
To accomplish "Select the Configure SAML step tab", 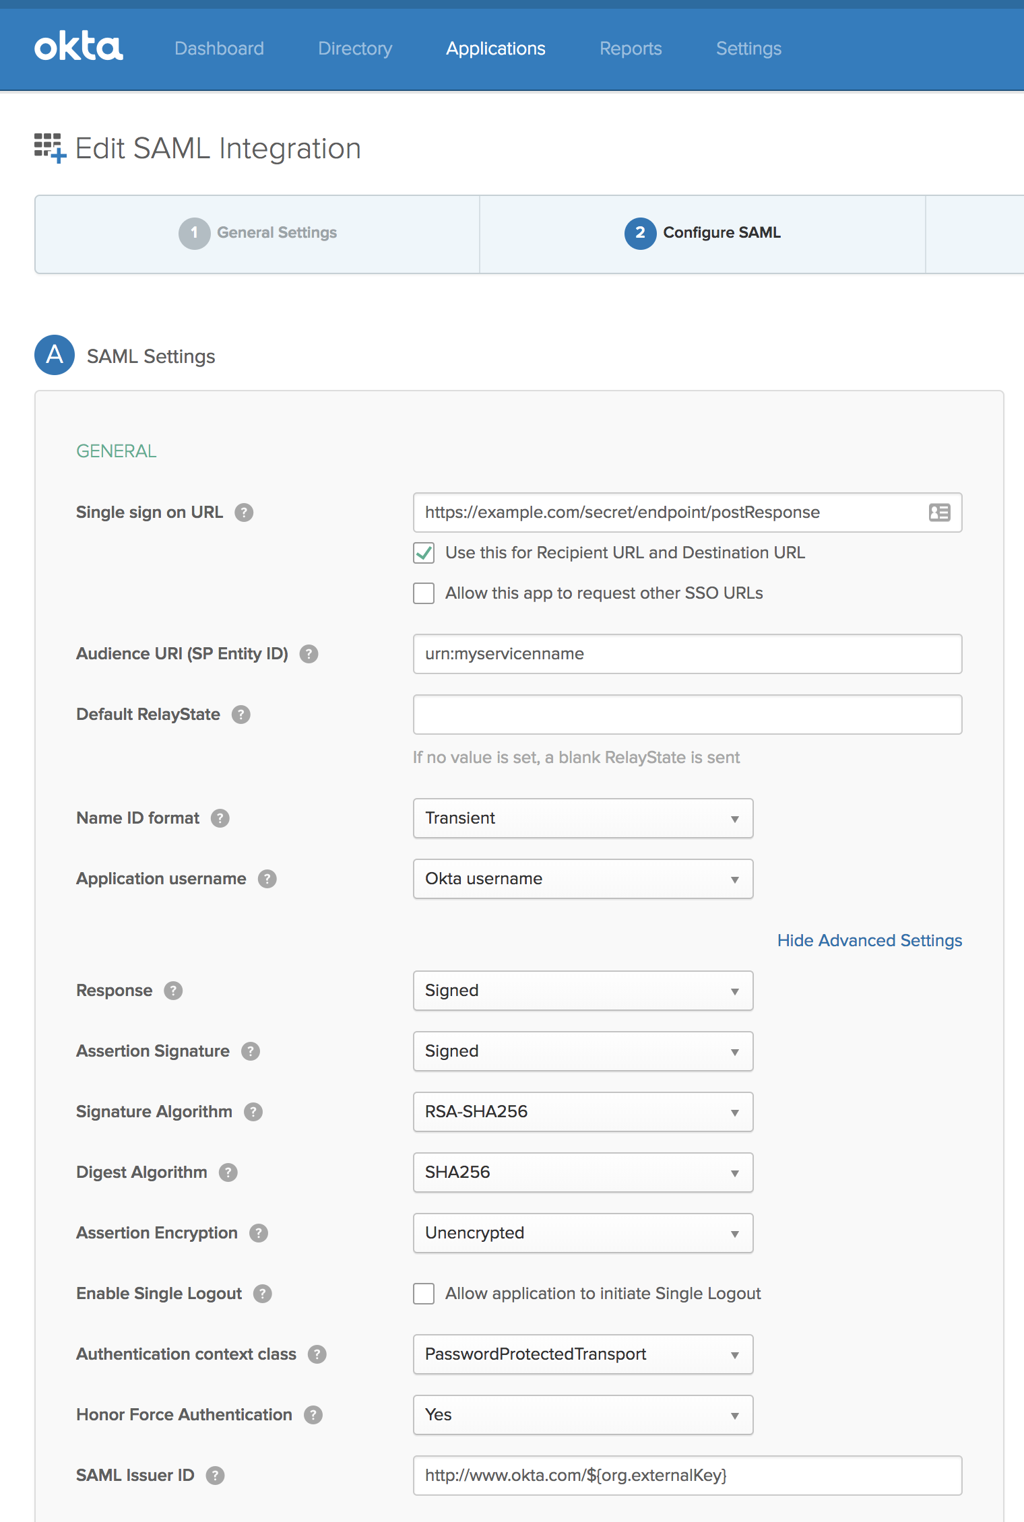I will coord(703,234).
